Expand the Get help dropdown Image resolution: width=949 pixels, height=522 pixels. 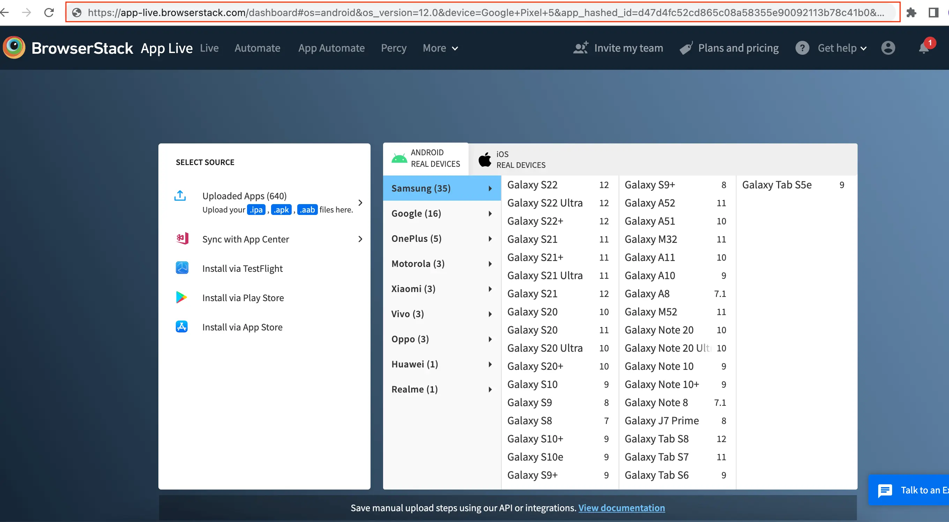click(842, 48)
